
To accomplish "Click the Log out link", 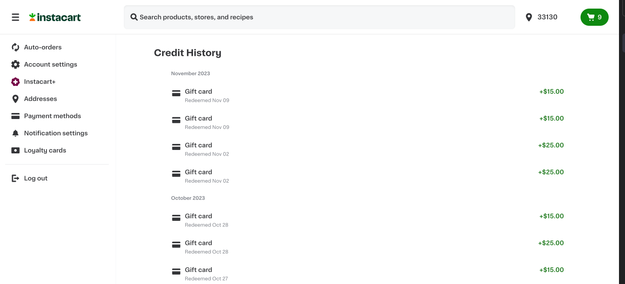I will click(36, 178).
